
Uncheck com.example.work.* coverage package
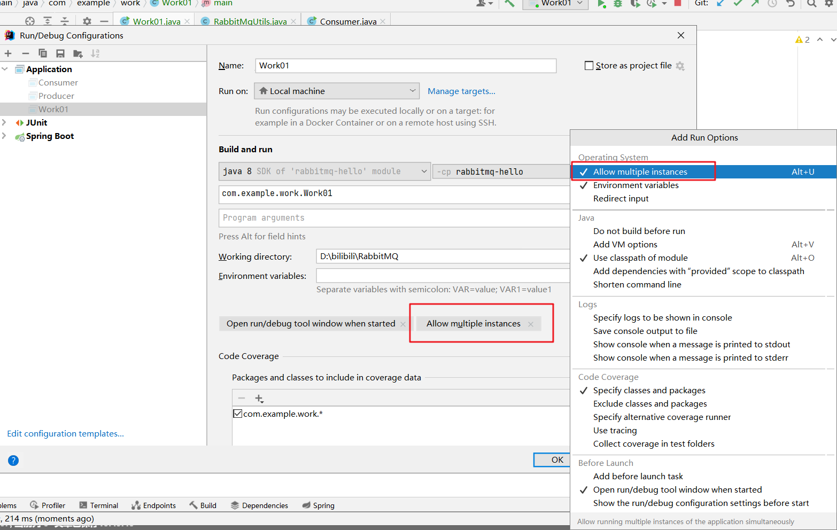[238, 414]
